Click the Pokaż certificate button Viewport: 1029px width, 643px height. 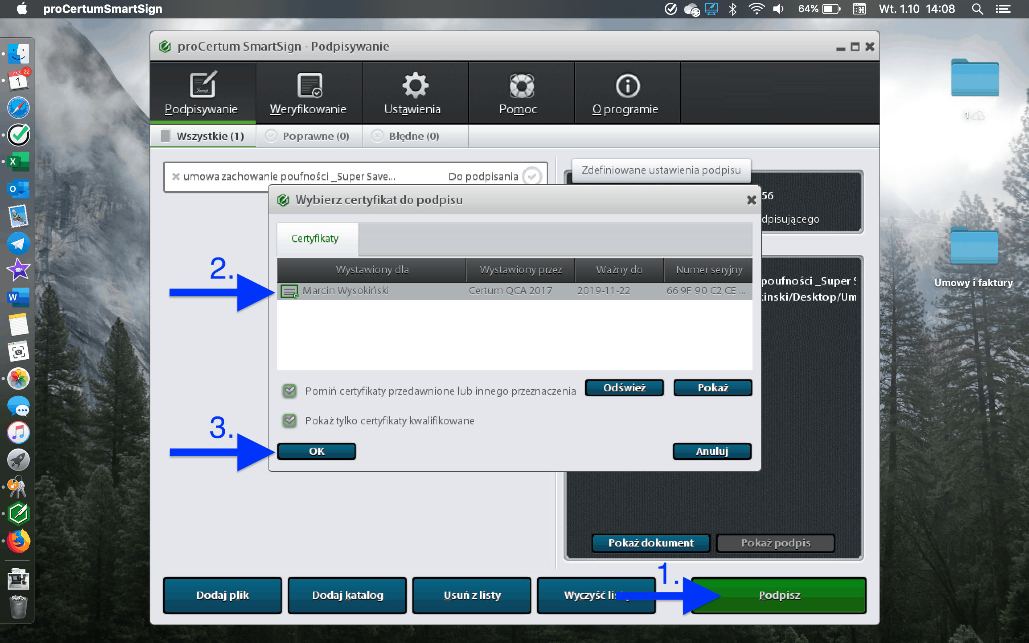pos(712,388)
